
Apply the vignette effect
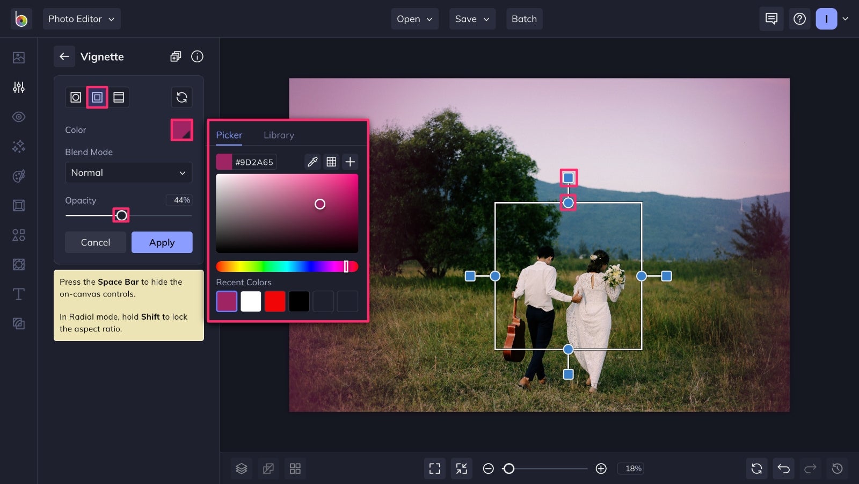pyautogui.click(x=162, y=242)
